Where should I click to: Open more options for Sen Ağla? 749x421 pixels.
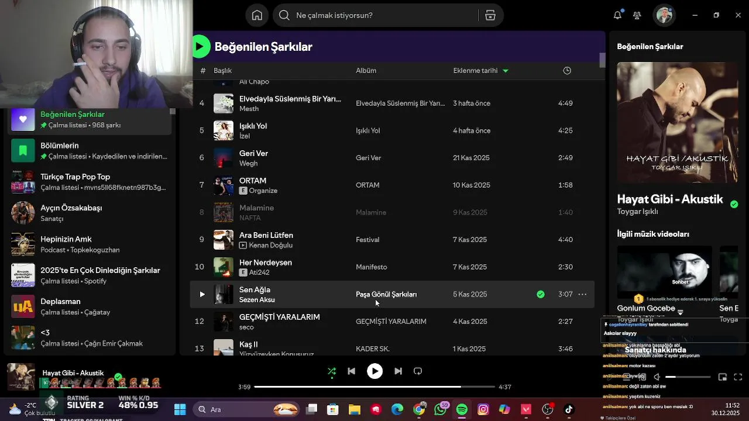582,294
